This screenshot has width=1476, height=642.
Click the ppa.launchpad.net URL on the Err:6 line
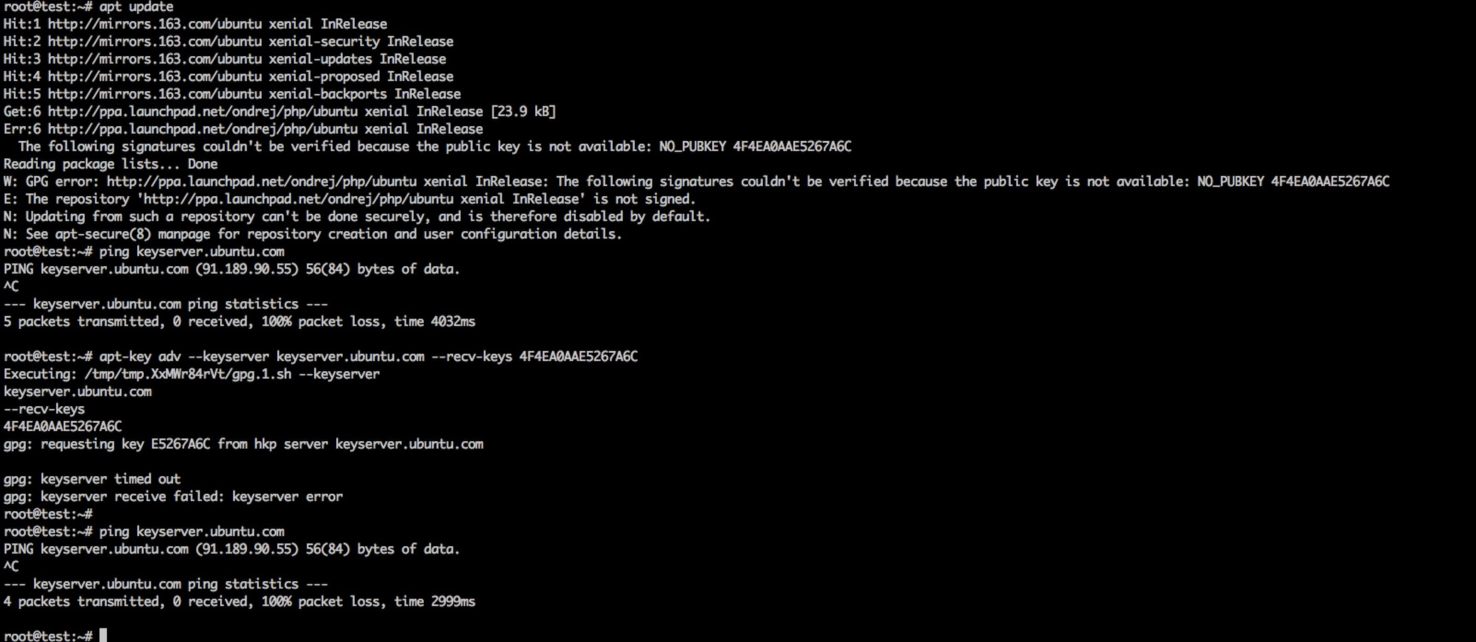point(228,129)
